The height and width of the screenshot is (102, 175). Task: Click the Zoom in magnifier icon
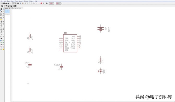click(x=27, y=3)
